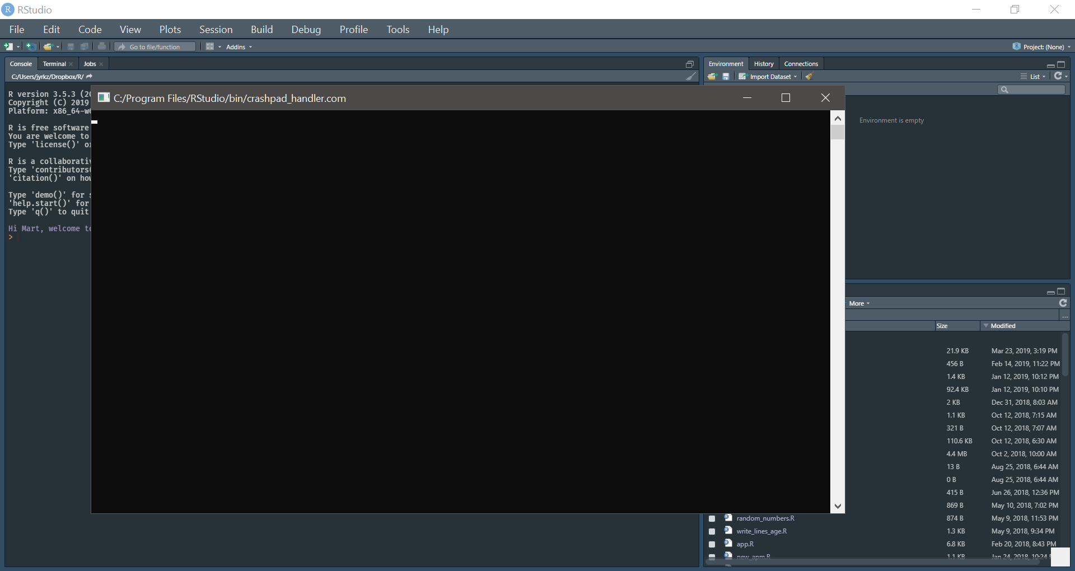
Task: Open the Session menu
Action: [216, 29]
